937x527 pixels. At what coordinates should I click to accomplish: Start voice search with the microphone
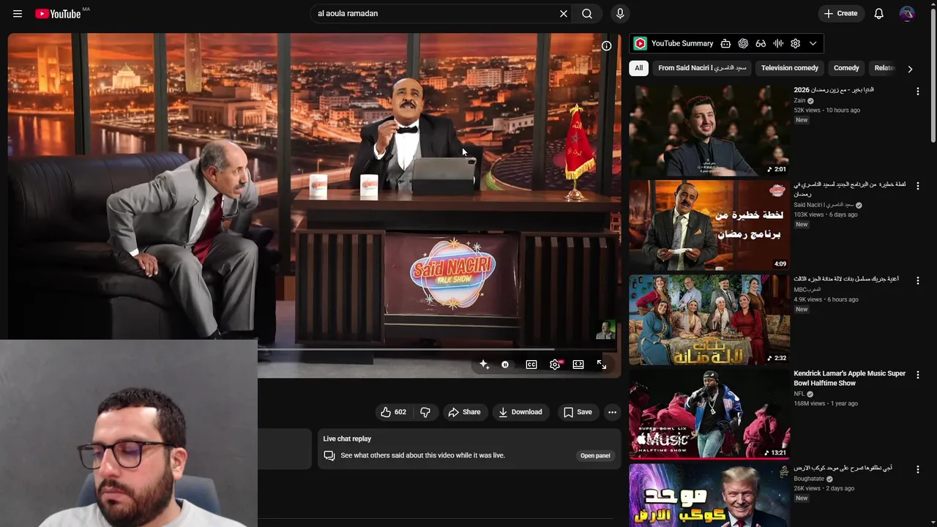coord(620,14)
